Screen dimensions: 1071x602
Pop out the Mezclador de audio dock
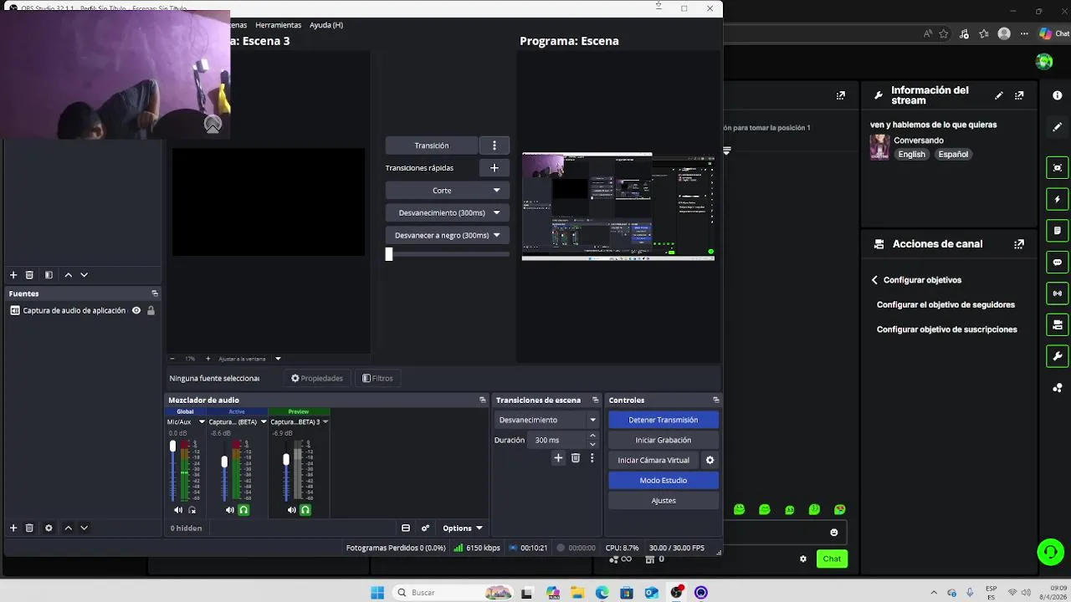point(482,400)
